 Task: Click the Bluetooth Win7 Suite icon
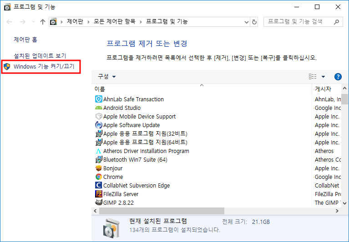click(99, 160)
